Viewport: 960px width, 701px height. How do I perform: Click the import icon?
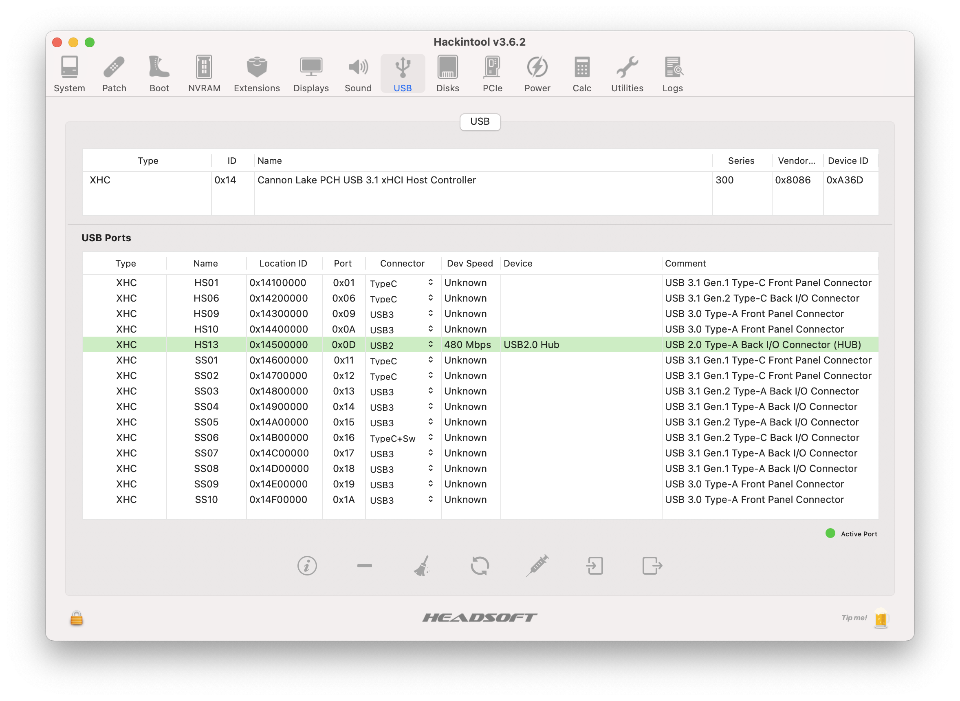click(595, 566)
